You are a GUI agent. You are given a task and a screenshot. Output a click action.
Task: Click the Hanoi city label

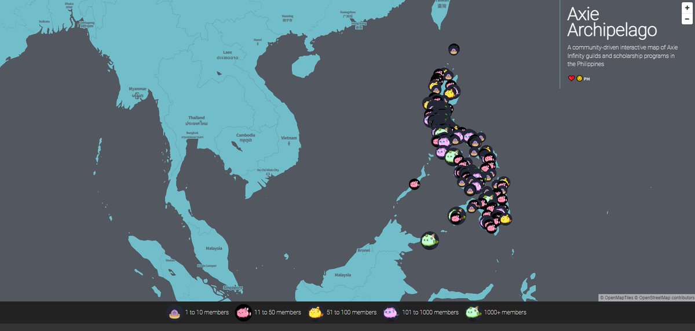click(x=258, y=41)
